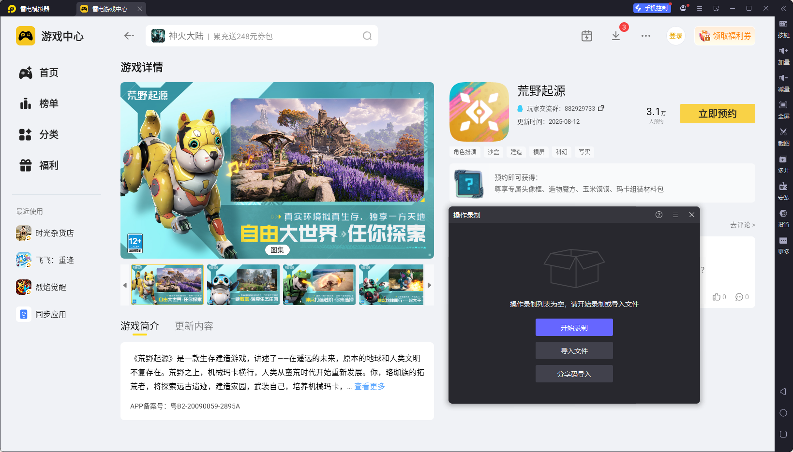Open the 按键 keymapping tool
The image size is (793, 452).
point(783,29)
